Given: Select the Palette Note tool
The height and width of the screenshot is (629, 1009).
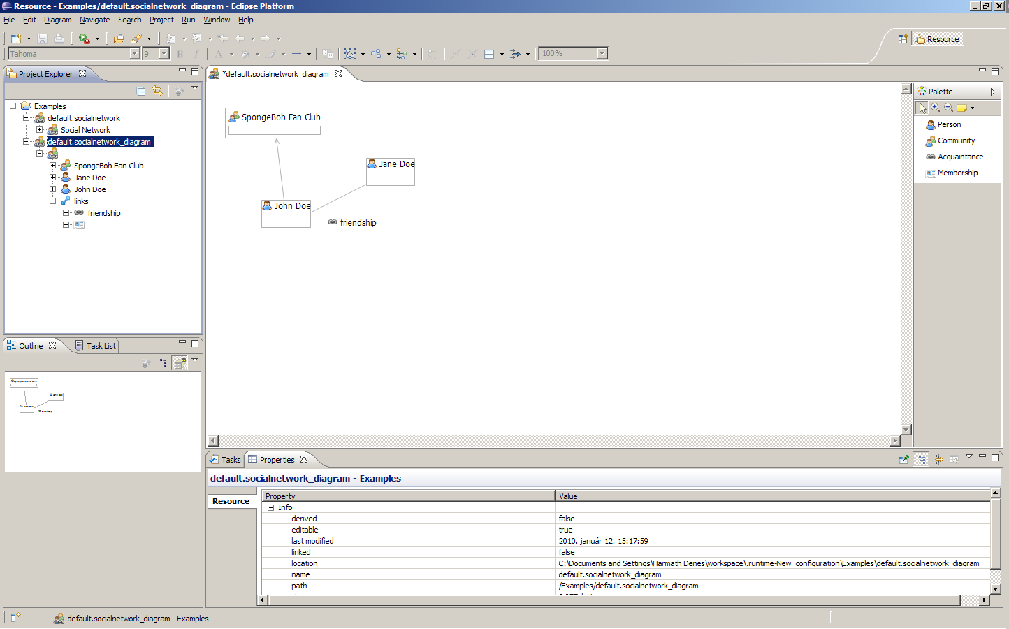Looking at the screenshot, I should point(962,108).
